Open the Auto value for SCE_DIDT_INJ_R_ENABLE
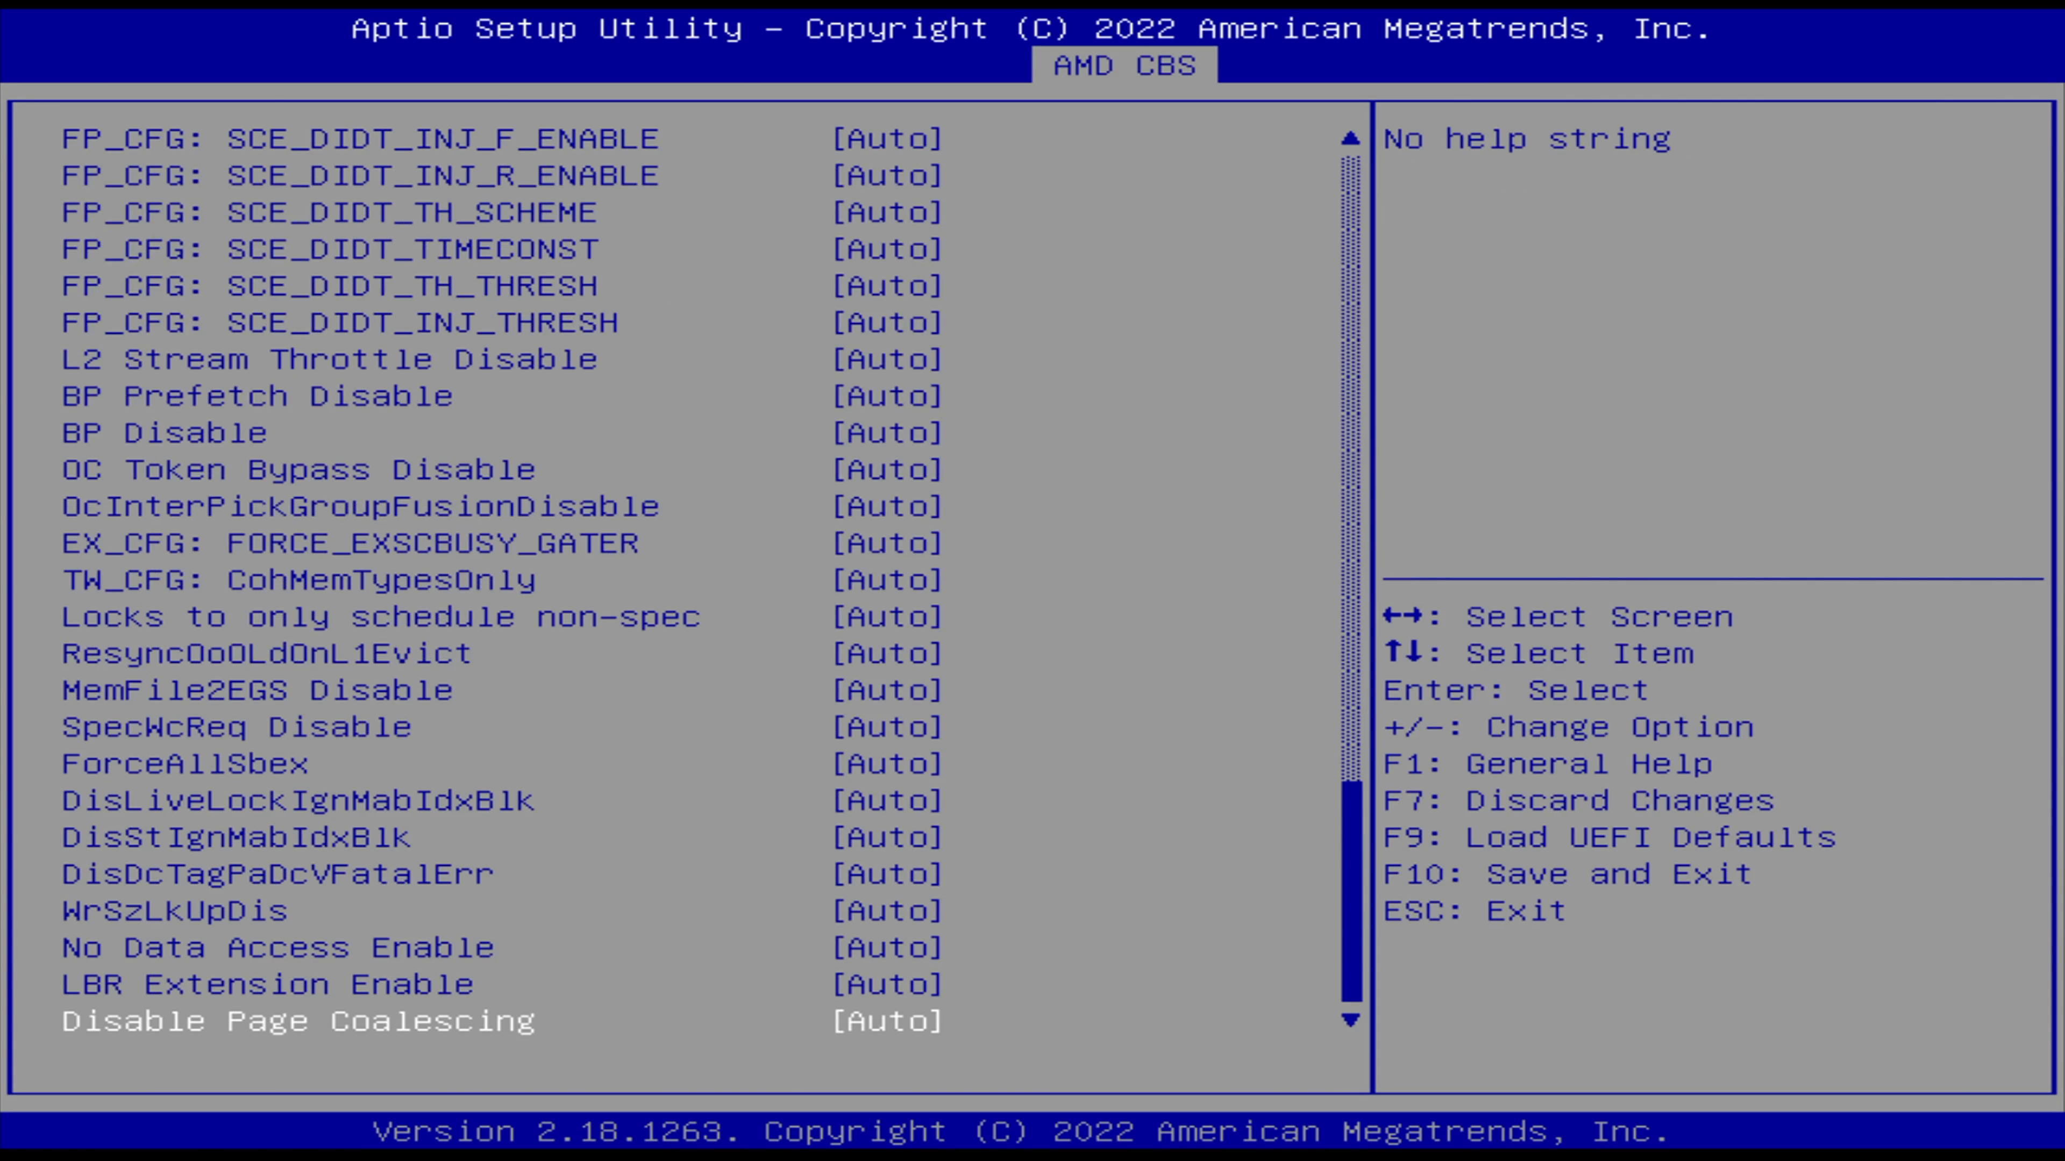 887,175
